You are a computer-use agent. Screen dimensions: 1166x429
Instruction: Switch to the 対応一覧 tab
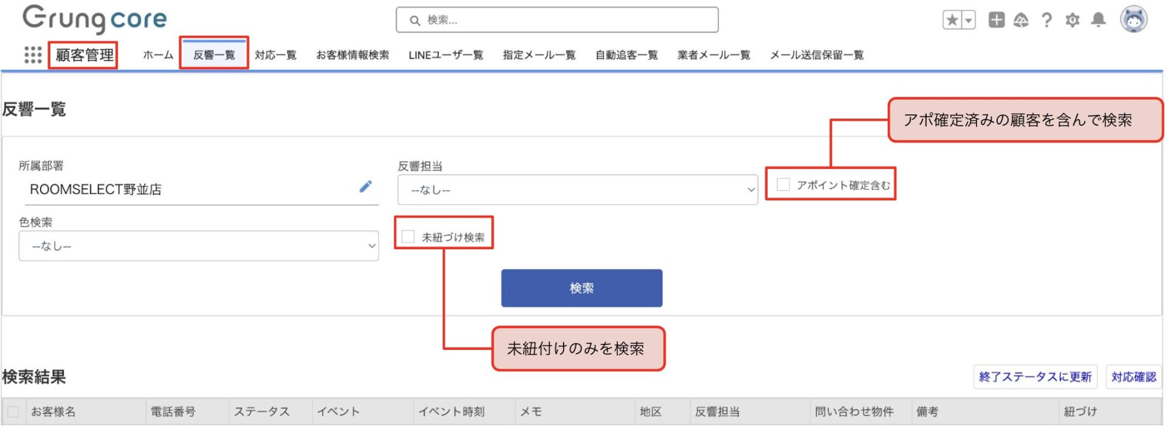275,55
